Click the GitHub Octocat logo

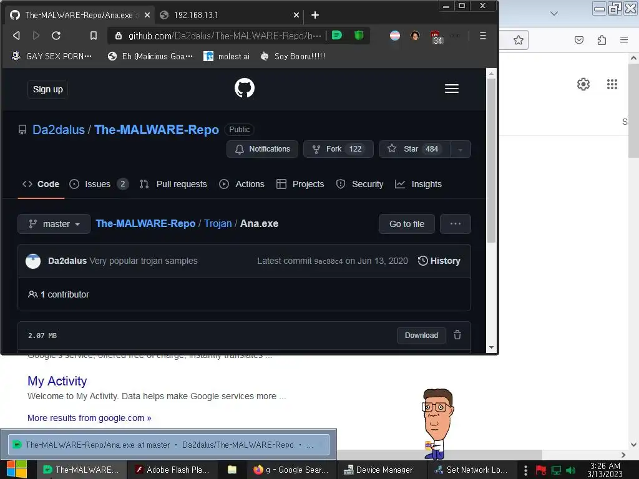[x=245, y=88]
